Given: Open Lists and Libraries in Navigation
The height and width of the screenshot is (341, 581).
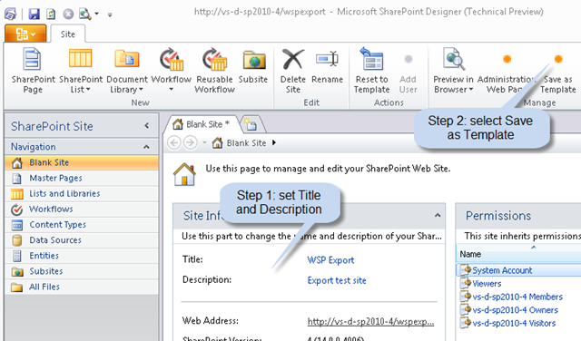Looking at the screenshot, I should click(82, 194).
